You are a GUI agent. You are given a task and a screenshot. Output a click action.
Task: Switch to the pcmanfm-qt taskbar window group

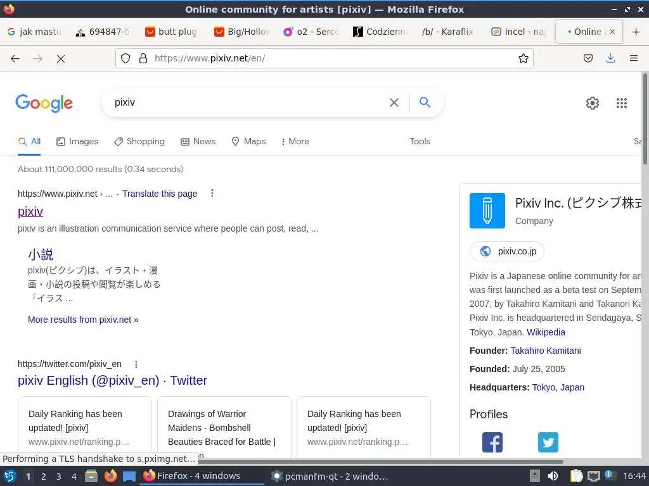tap(330, 477)
